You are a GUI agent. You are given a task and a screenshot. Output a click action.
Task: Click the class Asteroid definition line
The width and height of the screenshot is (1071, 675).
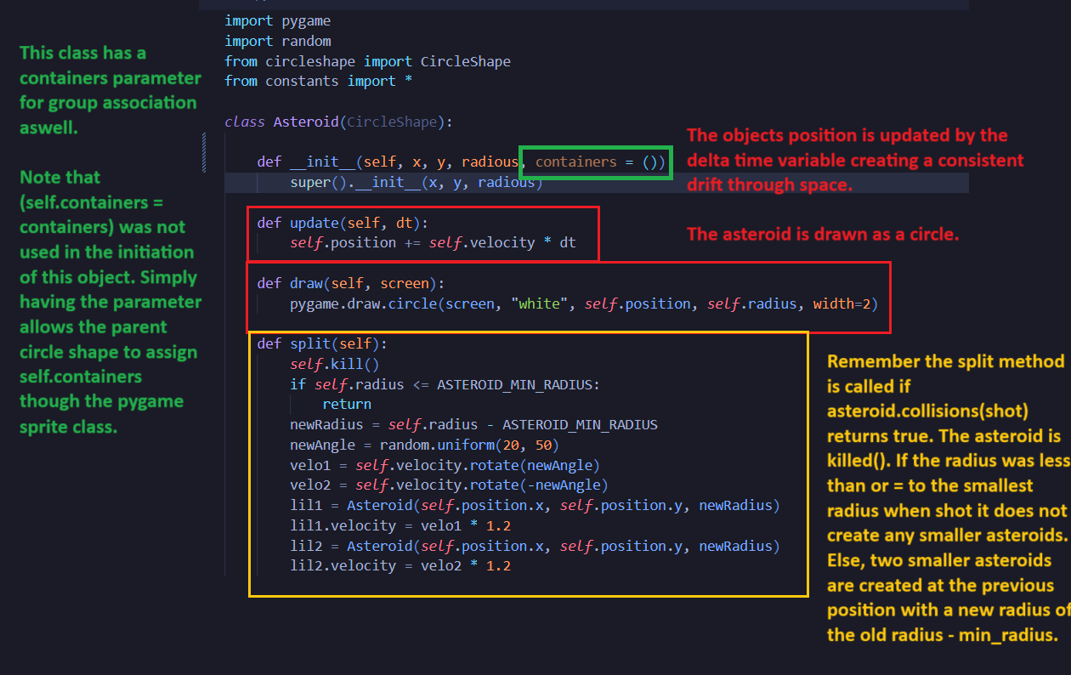click(338, 122)
